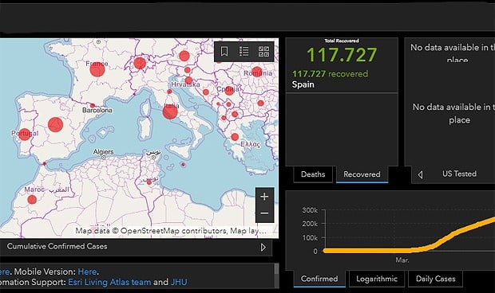Click the 117.727 total recovered number
This screenshot has width=495, height=293.
(x=342, y=54)
